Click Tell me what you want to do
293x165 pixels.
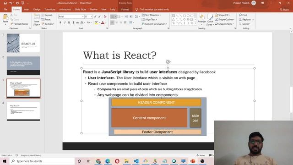pos(152,9)
